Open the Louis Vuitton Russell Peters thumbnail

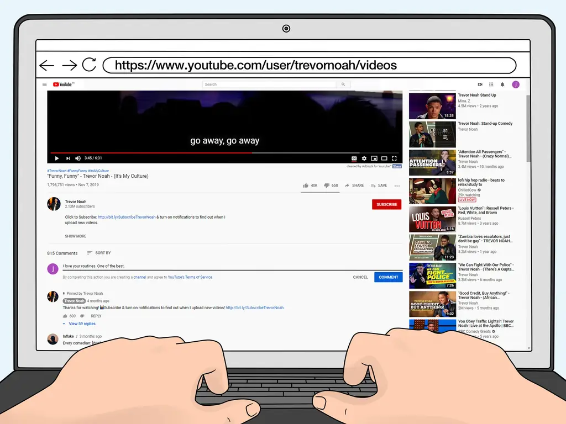(x=432, y=219)
